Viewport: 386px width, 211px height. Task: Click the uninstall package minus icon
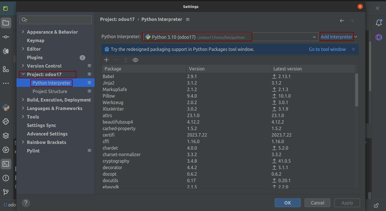pos(116,60)
